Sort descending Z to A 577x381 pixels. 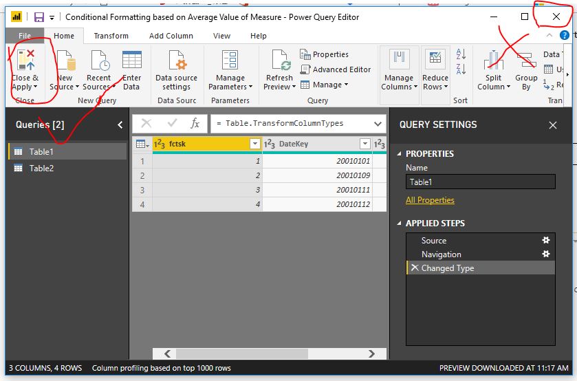click(461, 69)
